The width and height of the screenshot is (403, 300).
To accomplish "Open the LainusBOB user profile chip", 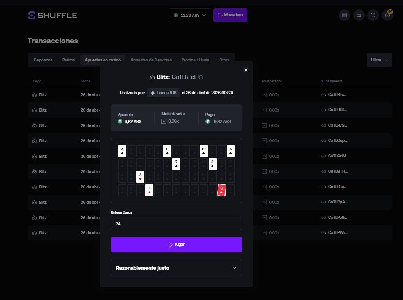I will click(163, 93).
